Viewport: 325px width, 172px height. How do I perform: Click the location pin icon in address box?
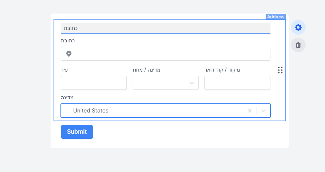coord(69,54)
